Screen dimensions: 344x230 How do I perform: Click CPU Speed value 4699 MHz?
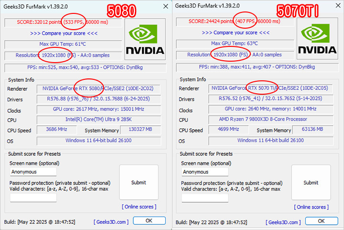228,129
